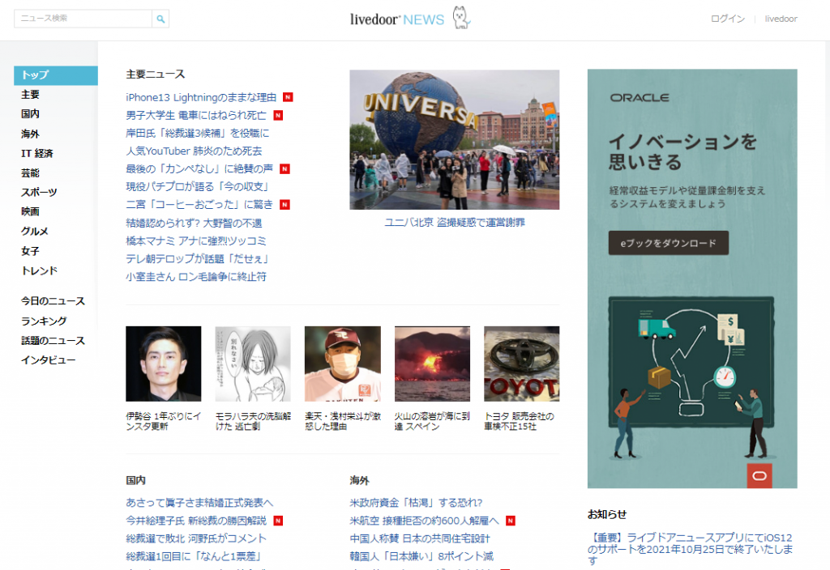
Task: Open the 芸能 sidebar category
Action: pyautogui.click(x=30, y=173)
